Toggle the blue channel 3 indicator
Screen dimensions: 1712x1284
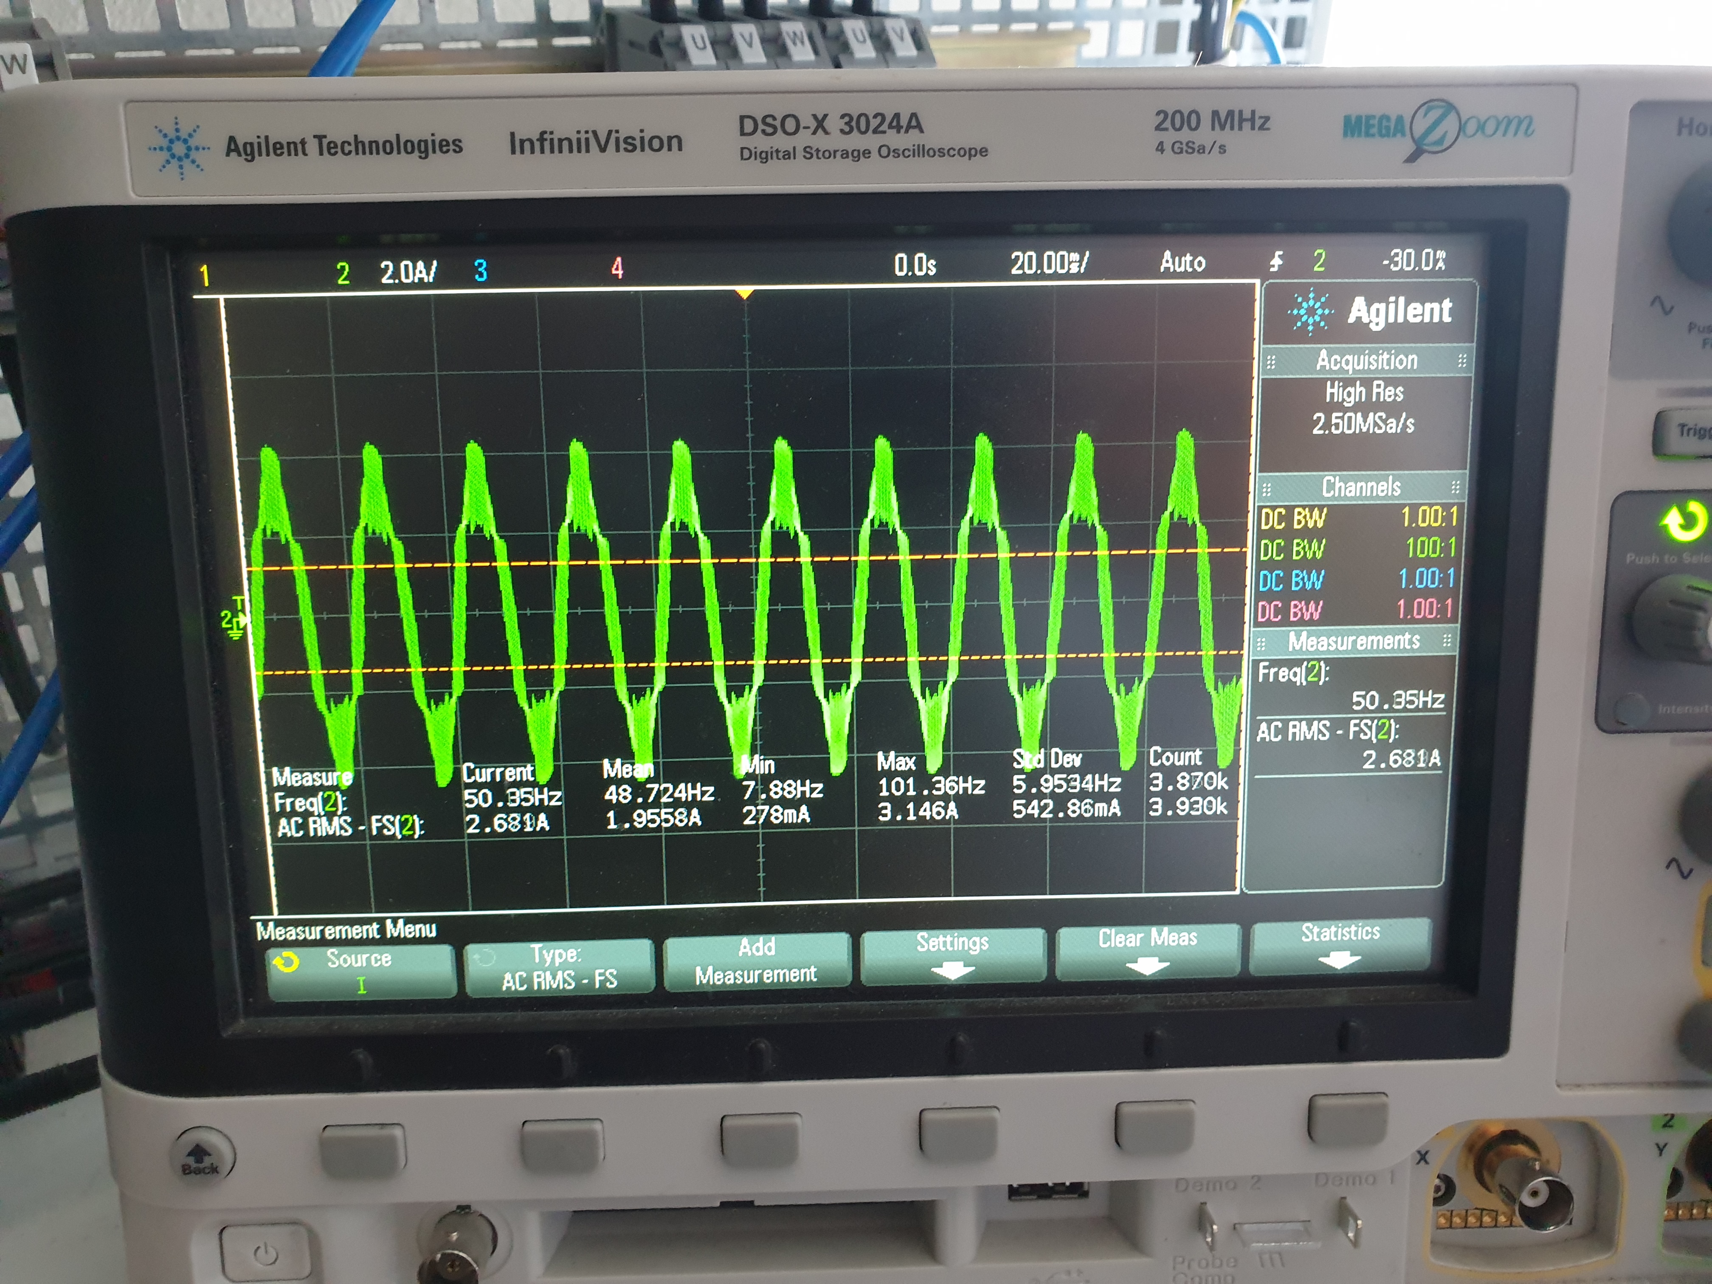480,270
